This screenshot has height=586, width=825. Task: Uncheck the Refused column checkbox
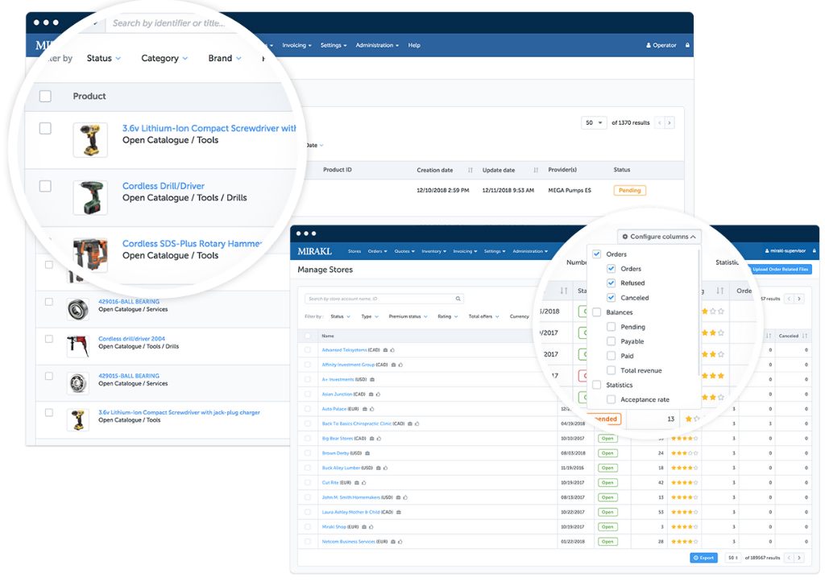tap(611, 283)
